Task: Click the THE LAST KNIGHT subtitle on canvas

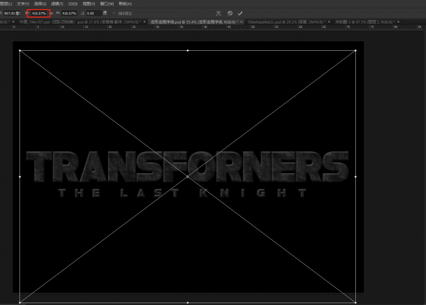Action: click(182, 193)
